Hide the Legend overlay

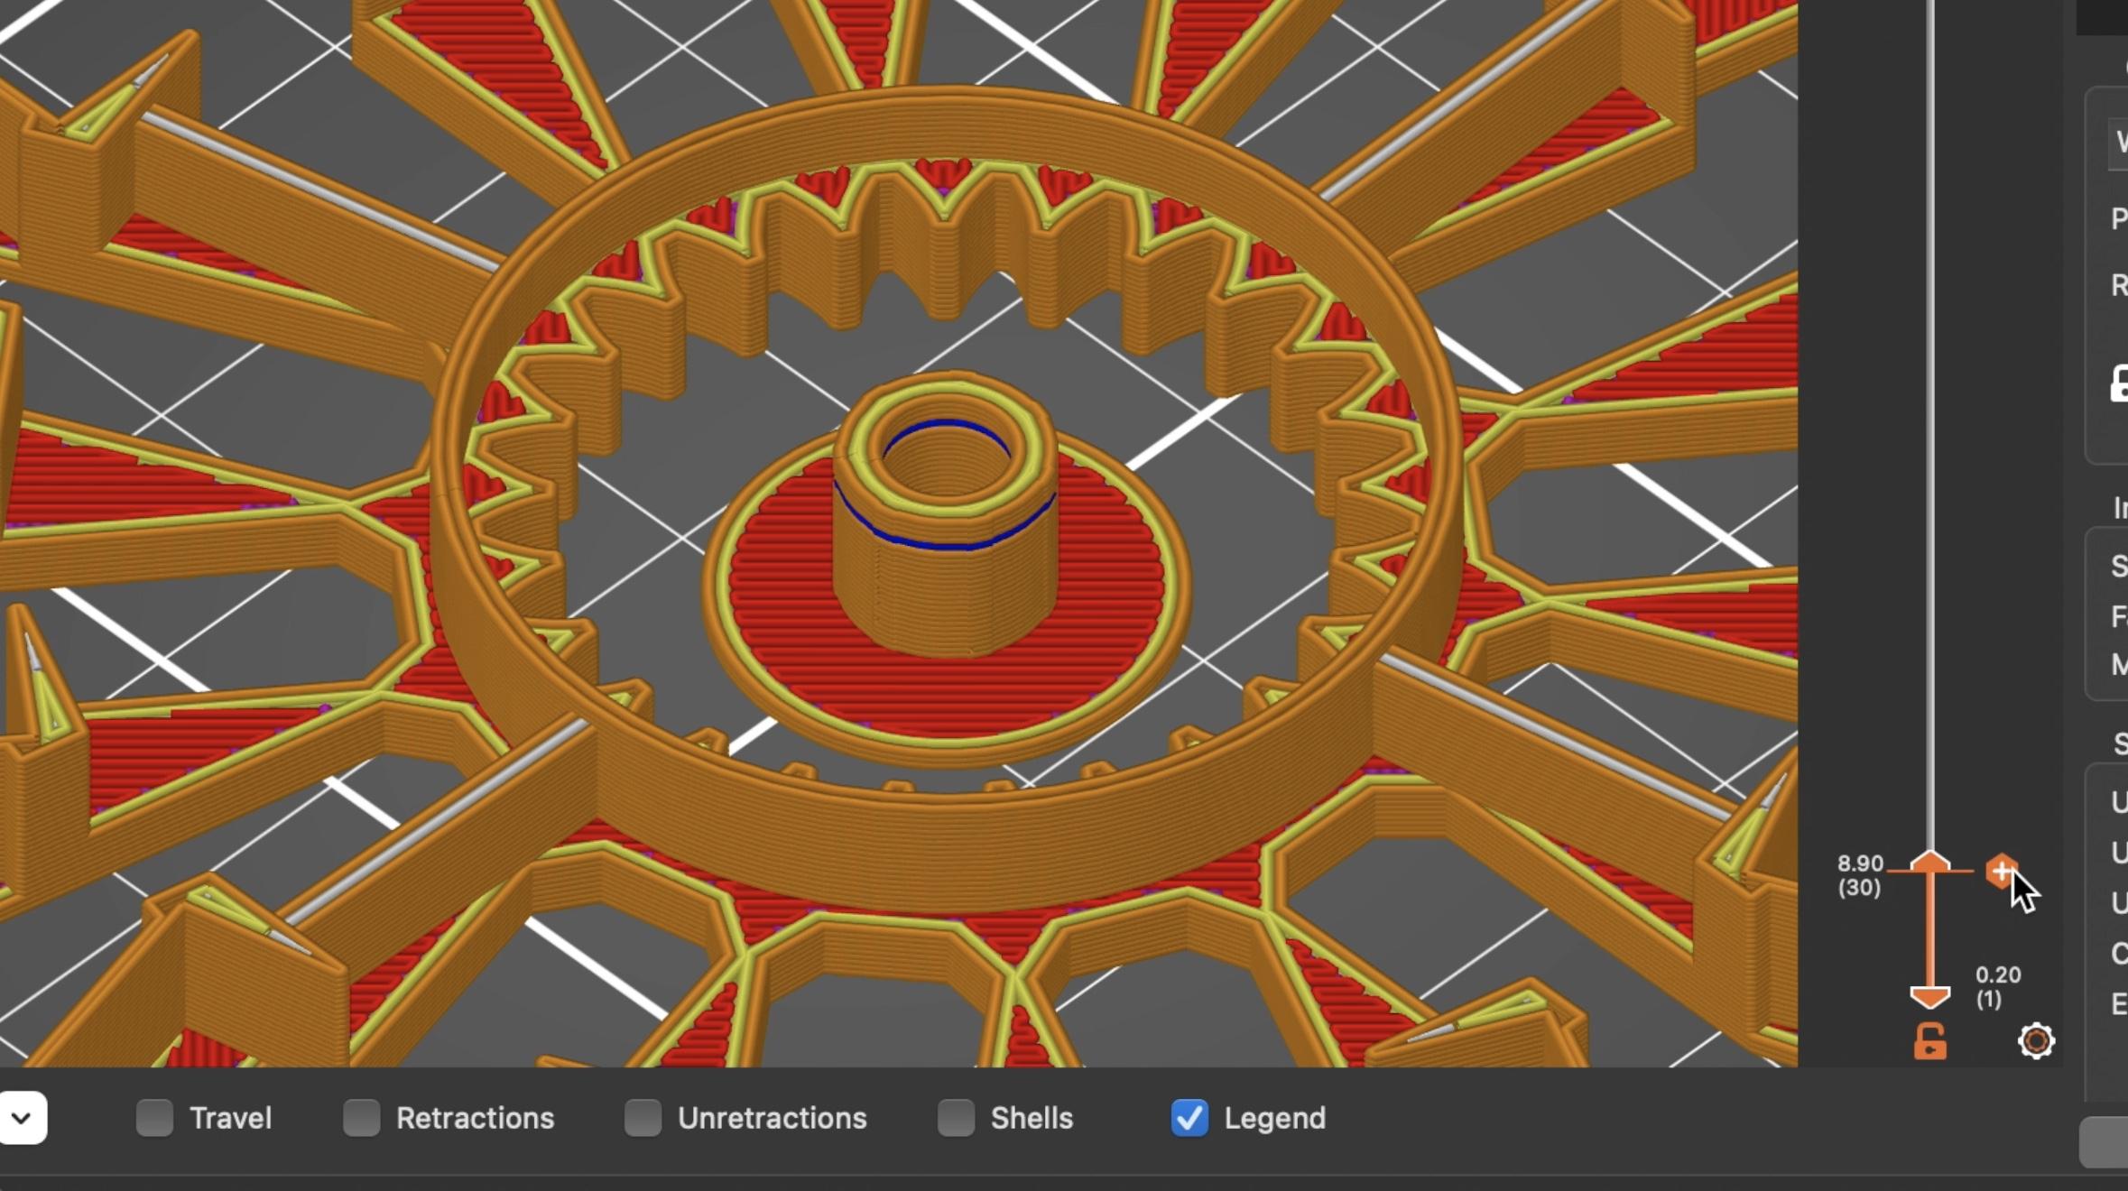click(x=1189, y=1118)
